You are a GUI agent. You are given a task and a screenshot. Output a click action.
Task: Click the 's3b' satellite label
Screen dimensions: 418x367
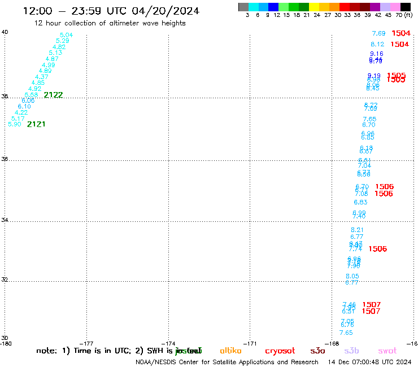(351, 351)
